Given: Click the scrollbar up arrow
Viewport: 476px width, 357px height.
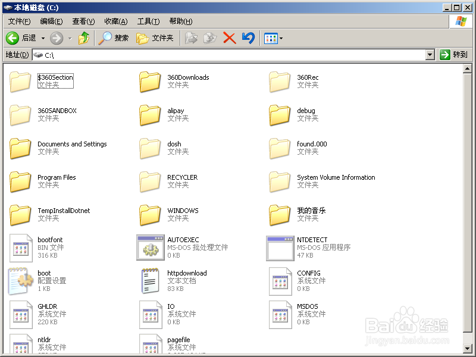Looking at the screenshot, I should [468, 68].
